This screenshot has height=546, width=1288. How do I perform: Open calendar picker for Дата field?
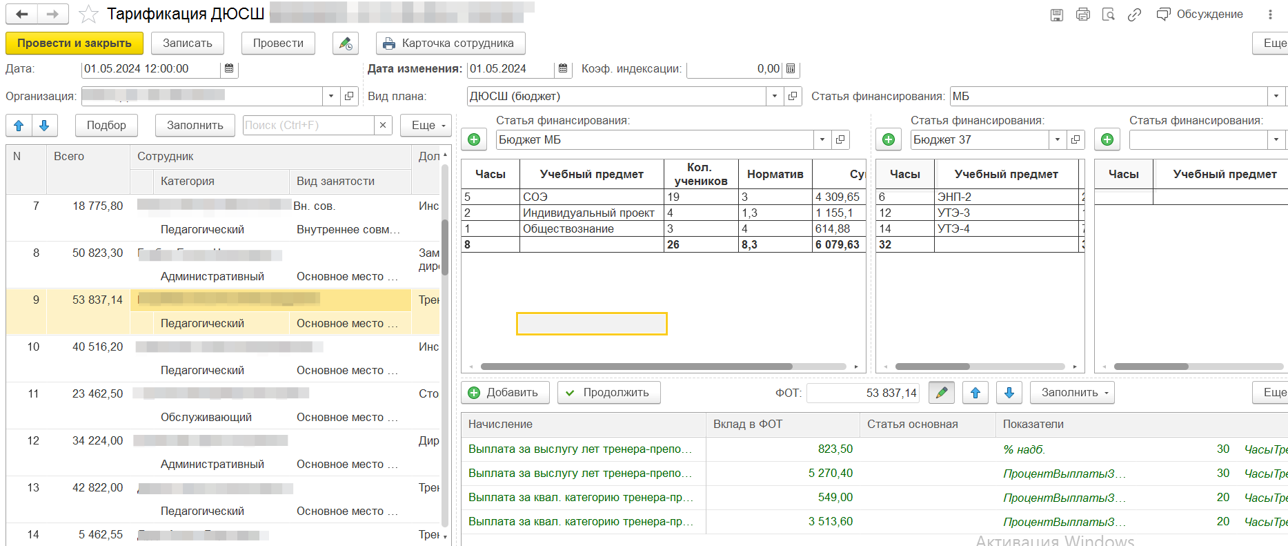point(229,69)
